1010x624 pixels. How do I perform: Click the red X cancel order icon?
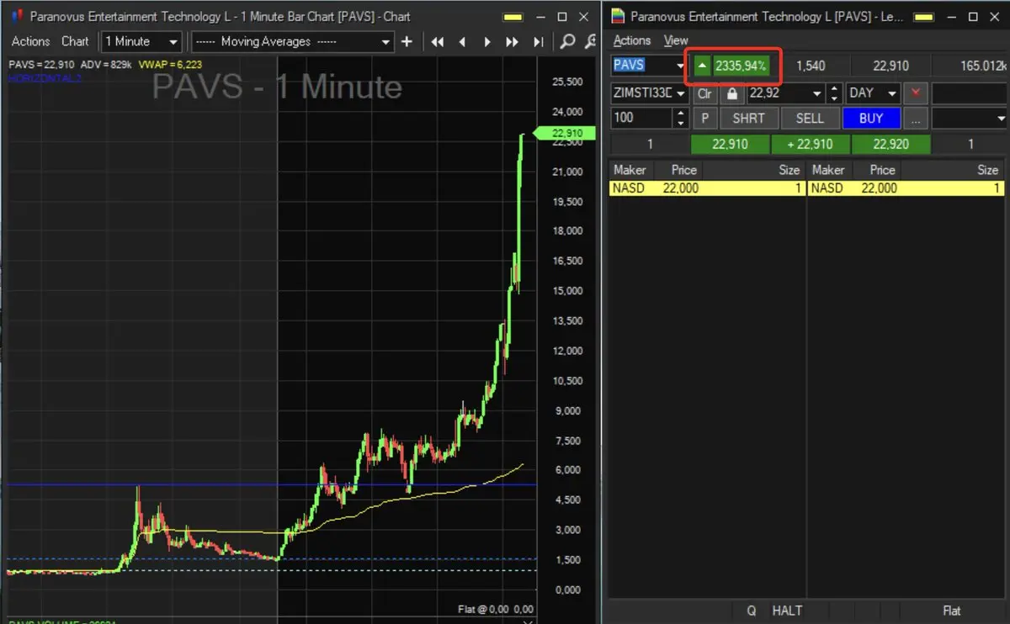coord(916,93)
